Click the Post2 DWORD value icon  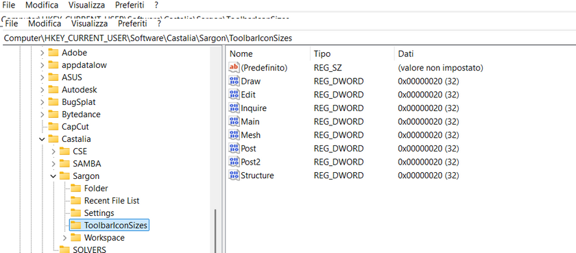click(234, 162)
